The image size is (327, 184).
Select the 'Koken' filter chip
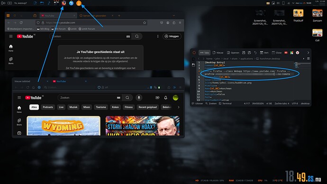coord(115,107)
